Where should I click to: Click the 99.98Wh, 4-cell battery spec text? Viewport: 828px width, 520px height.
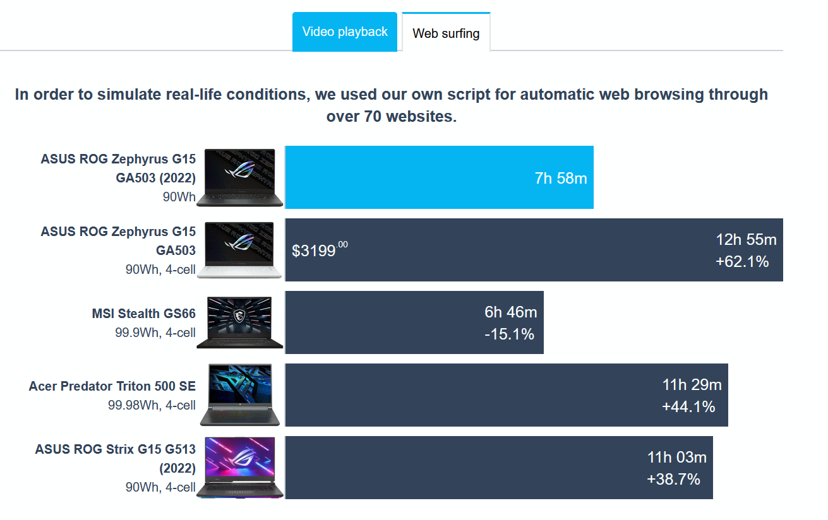click(x=152, y=405)
